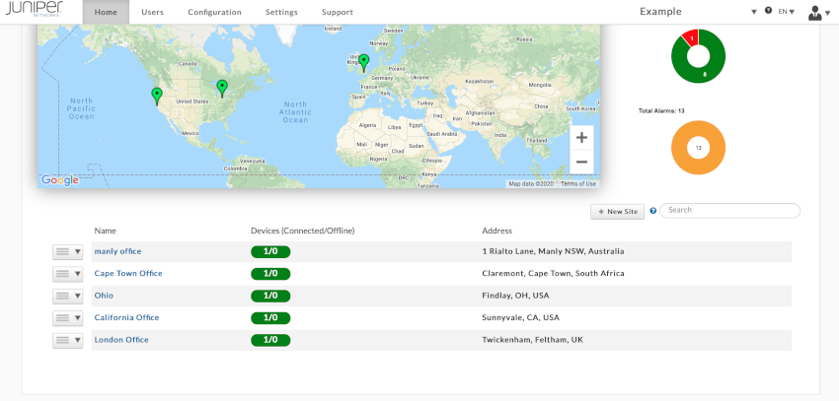
Task: Click address 'Findlay, OH, USA'
Action: pyautogui.click(x=515, y=296)
